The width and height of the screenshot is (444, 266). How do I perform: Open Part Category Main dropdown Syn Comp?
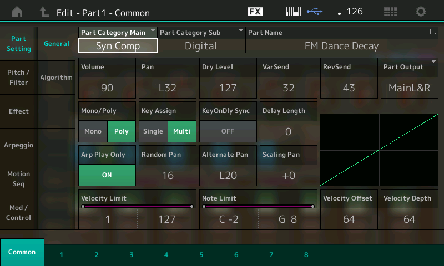118,40
